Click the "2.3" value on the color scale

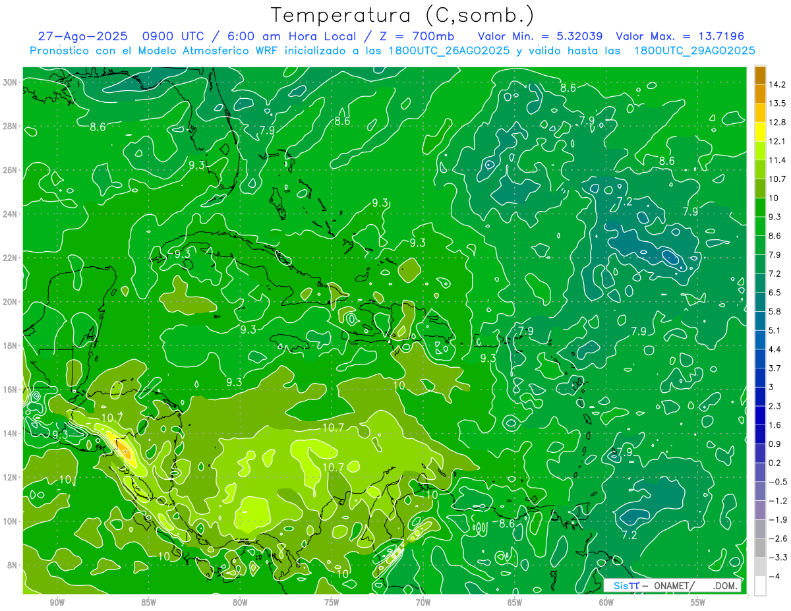pos(775,406)
